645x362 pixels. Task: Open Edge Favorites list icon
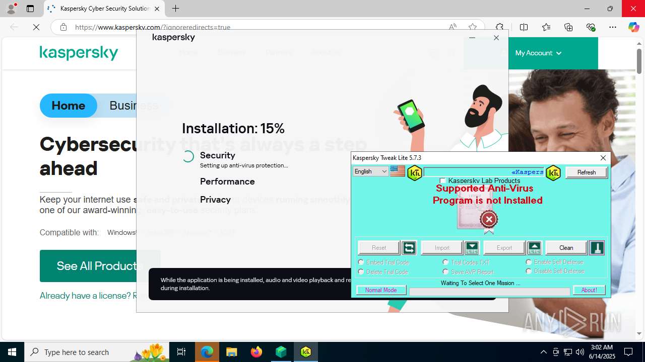click(546, 27)
